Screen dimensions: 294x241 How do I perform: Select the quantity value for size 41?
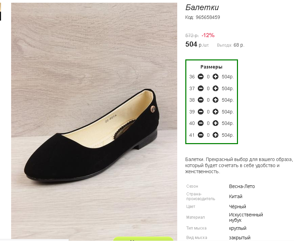208,135
